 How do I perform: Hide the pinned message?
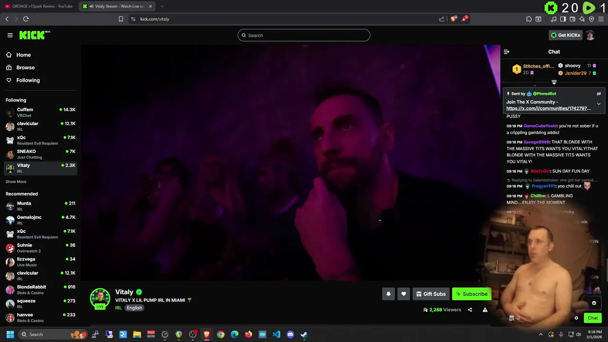click(x=598, y=94)
